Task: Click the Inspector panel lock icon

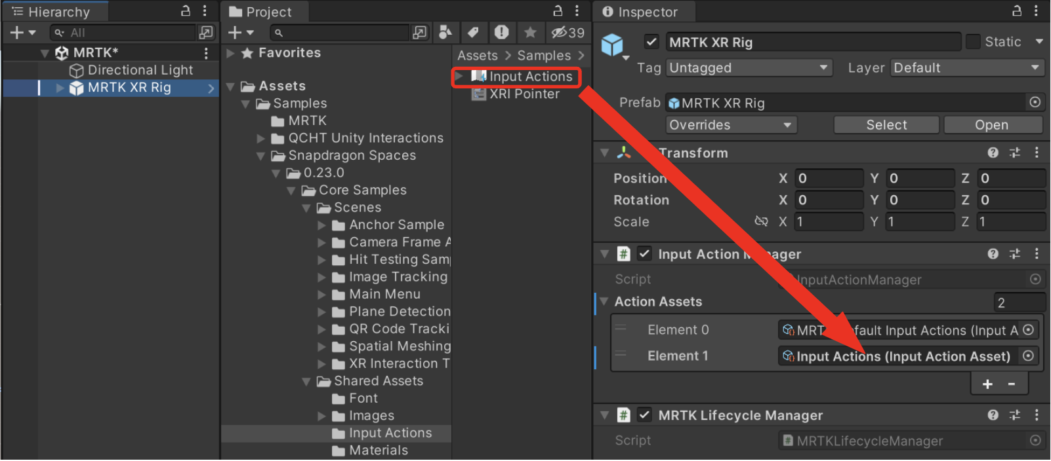Action: click(1017, 10)
